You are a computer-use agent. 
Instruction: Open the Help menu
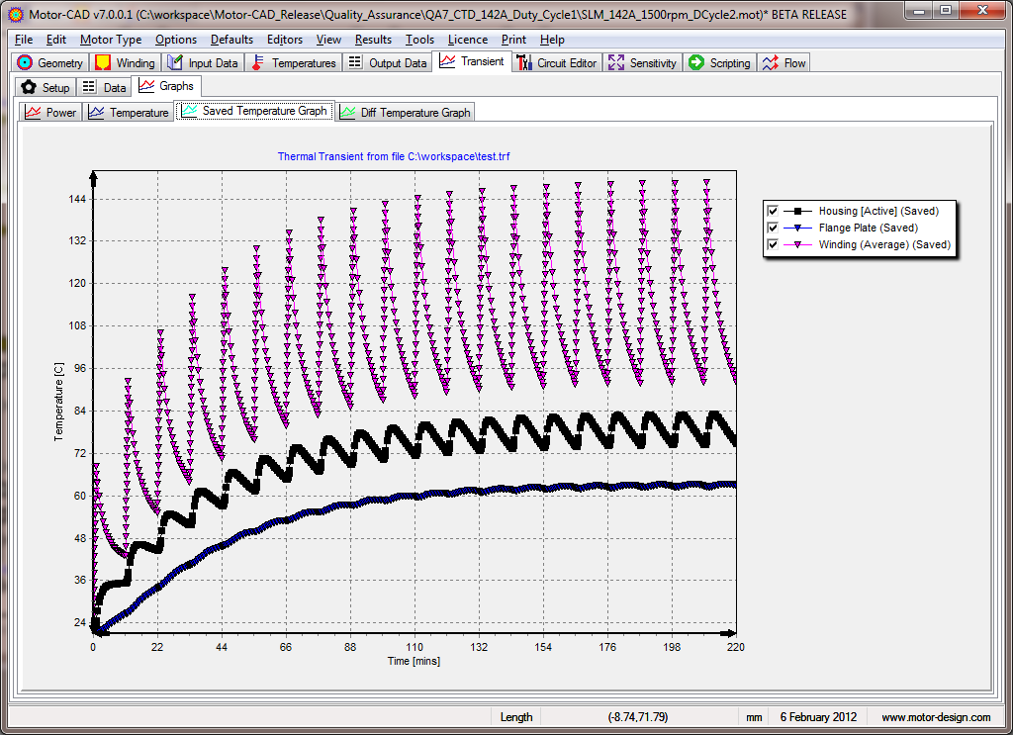pyautogui.click(x=552, y=40)
